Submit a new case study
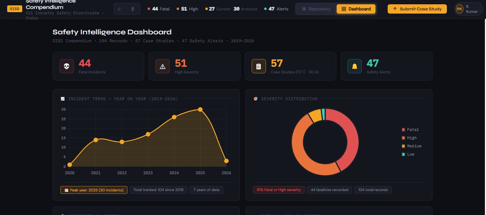486x215 pixels. [417, 9]
